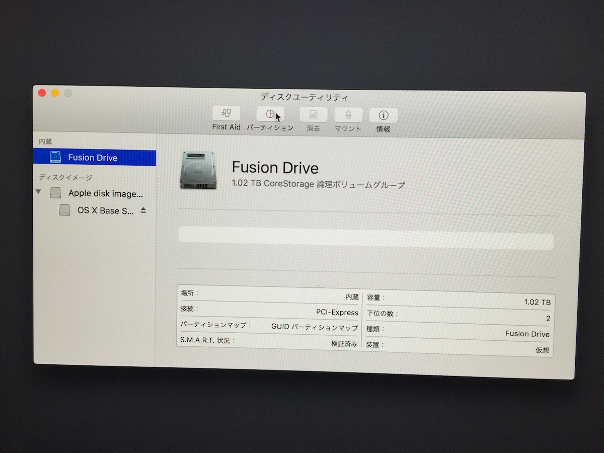This screenshot has height=453, width=604.
Task: Click the empty disk usage bar
Action: click(x=366, y=238)
